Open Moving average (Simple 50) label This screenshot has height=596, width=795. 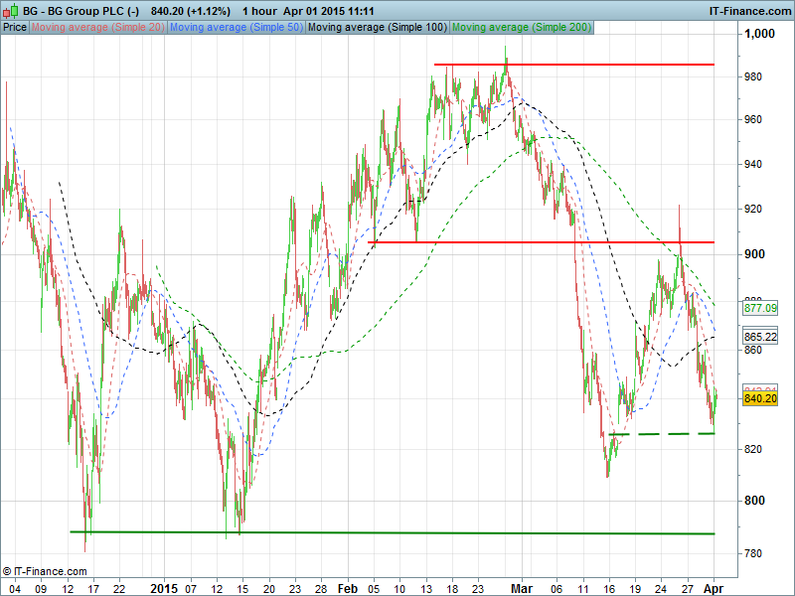(236, 27)
